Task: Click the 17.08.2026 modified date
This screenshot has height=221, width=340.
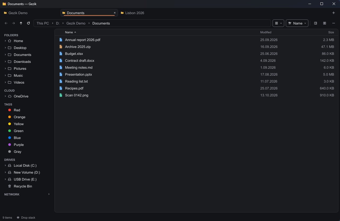Action: 269,74
